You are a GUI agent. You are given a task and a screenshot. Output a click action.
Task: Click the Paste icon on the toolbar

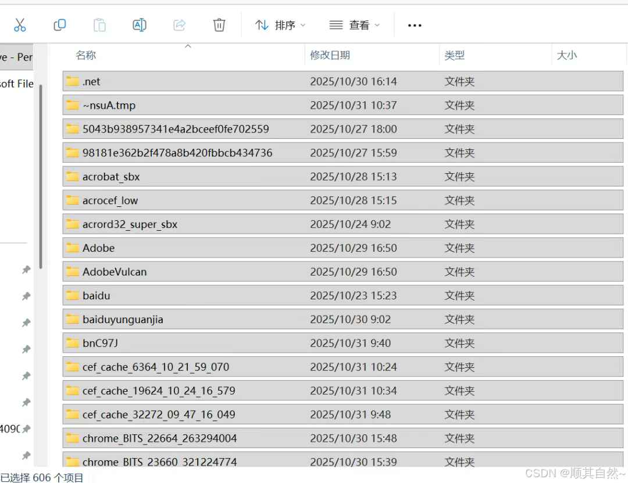(99, 24)
